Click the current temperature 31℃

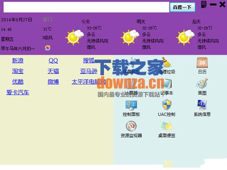48,29
